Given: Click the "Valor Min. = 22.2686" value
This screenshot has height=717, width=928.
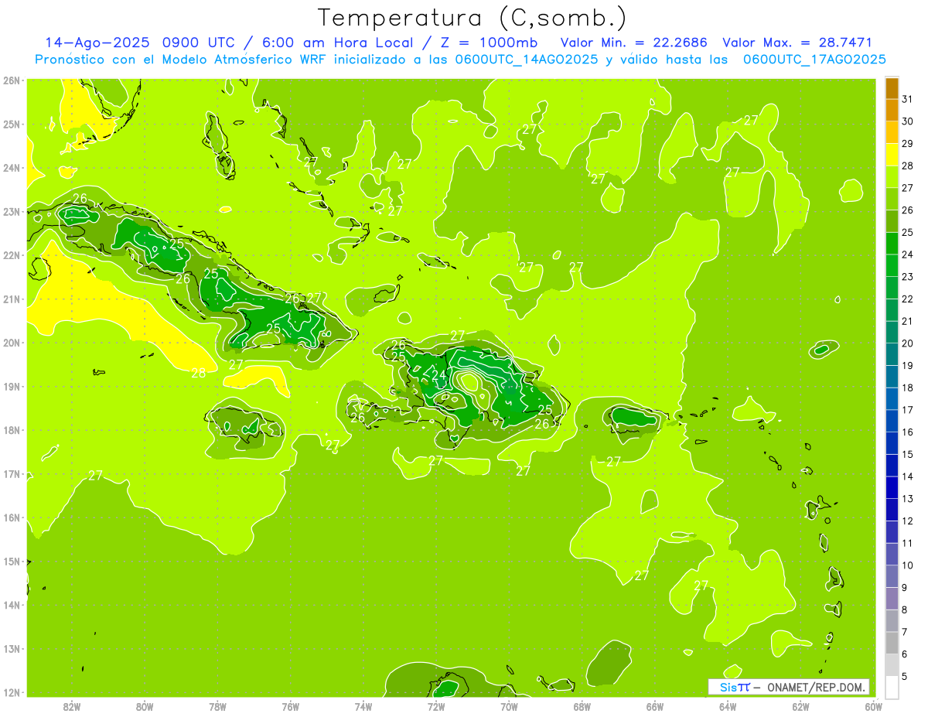Looking at the screenshot, I should click(633, 43).
